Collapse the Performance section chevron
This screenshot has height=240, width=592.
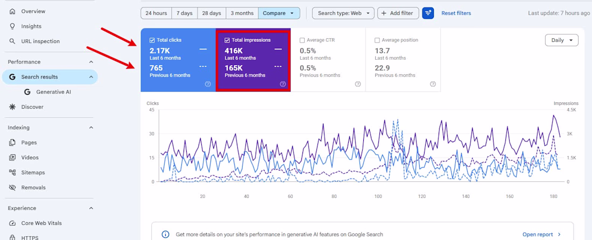pos(91,62)
